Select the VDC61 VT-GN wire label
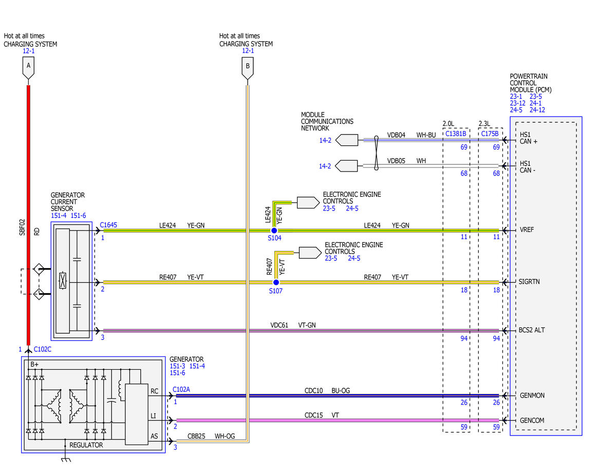This screenshot has width=616, height=476. [x=293, y=325]
